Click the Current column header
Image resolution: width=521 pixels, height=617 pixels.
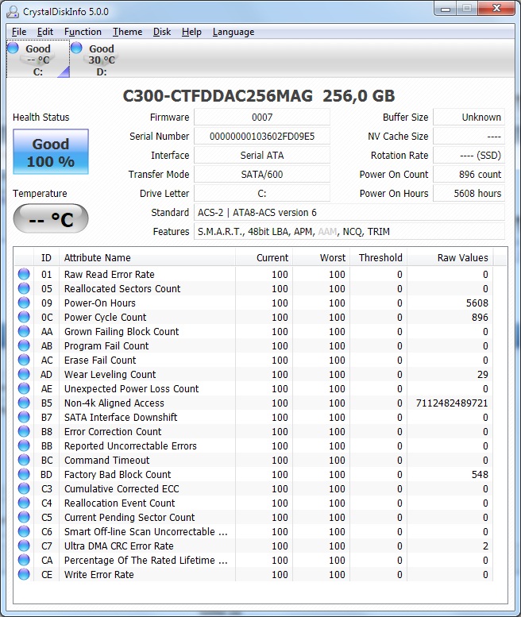[x=264, y=258]
